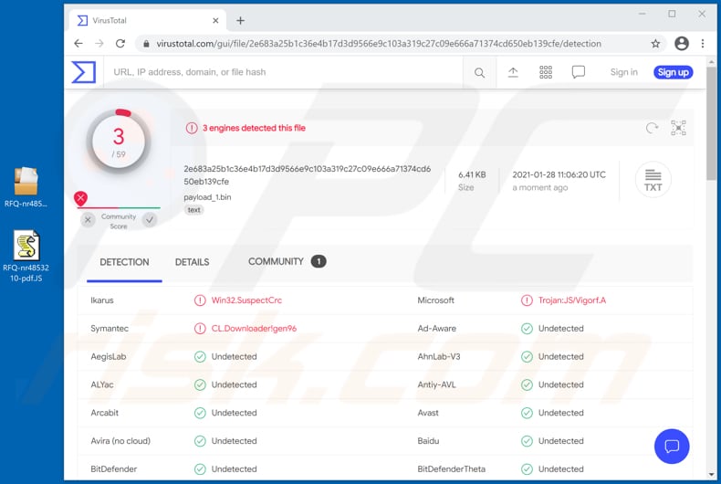Click the Avira (no cloud) engine name
This screenshot has width=721, height=484.
120,441
